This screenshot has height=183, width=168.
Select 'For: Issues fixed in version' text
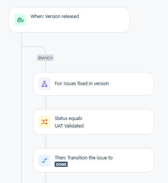pos(82,84)
